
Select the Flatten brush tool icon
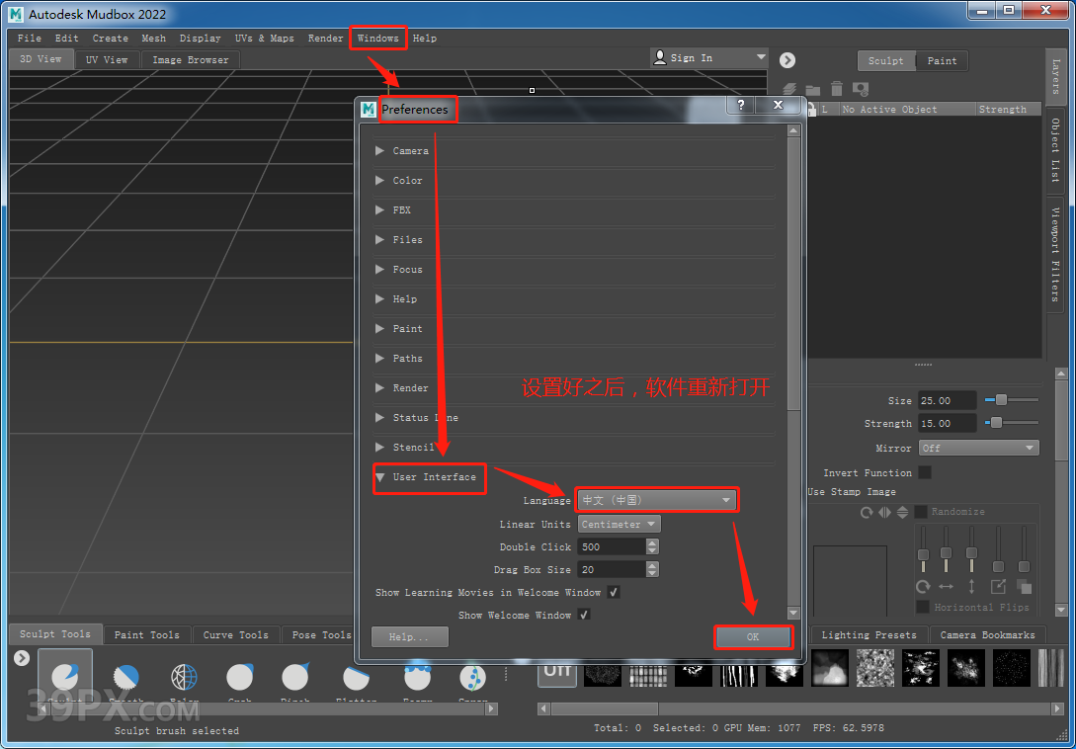(x=357, y=677)
